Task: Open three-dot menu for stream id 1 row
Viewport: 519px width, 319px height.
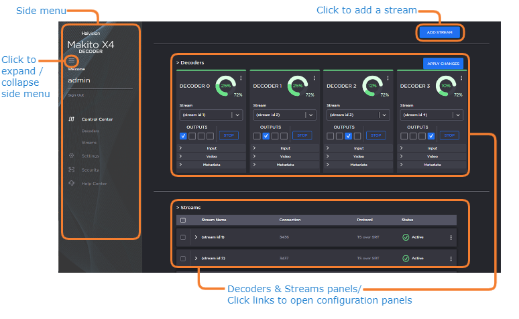Action: pyautogui.click(x=451, y=238)
